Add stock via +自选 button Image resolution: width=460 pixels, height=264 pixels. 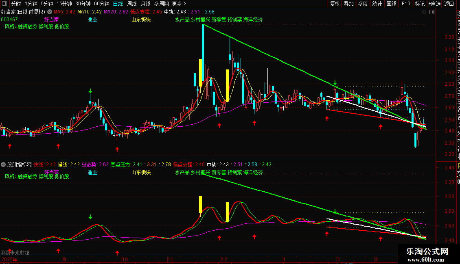pyautogui.click(x=435, y=4)
